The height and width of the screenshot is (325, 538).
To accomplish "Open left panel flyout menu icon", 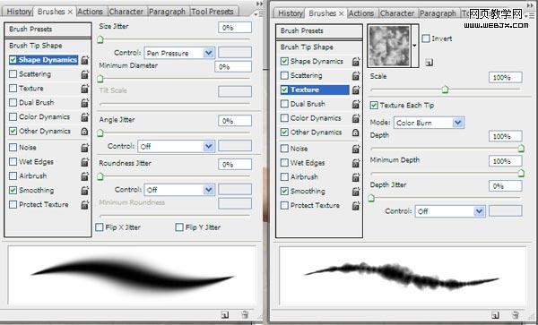I will [257, 14].
